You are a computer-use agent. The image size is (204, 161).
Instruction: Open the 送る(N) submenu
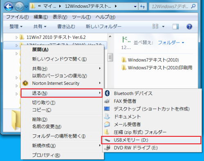tap(62, 93)
